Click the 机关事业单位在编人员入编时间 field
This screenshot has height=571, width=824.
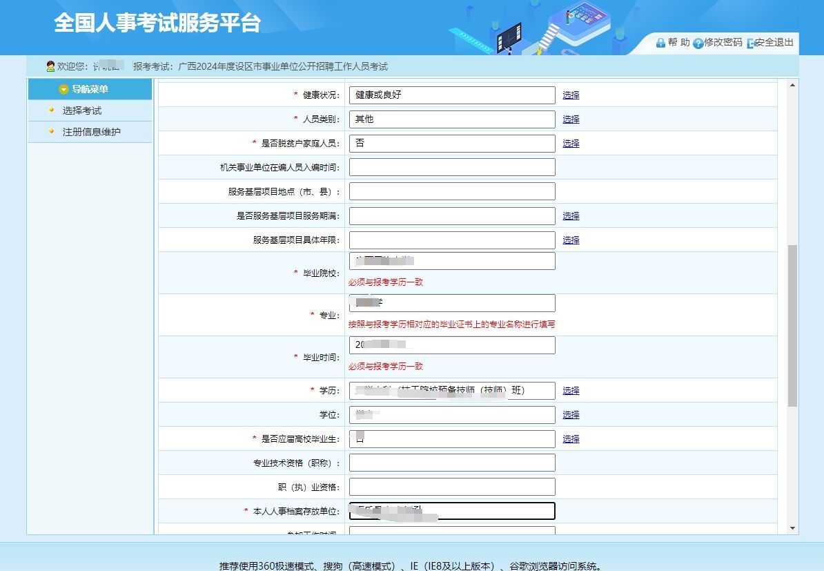[x=452, y=167]
